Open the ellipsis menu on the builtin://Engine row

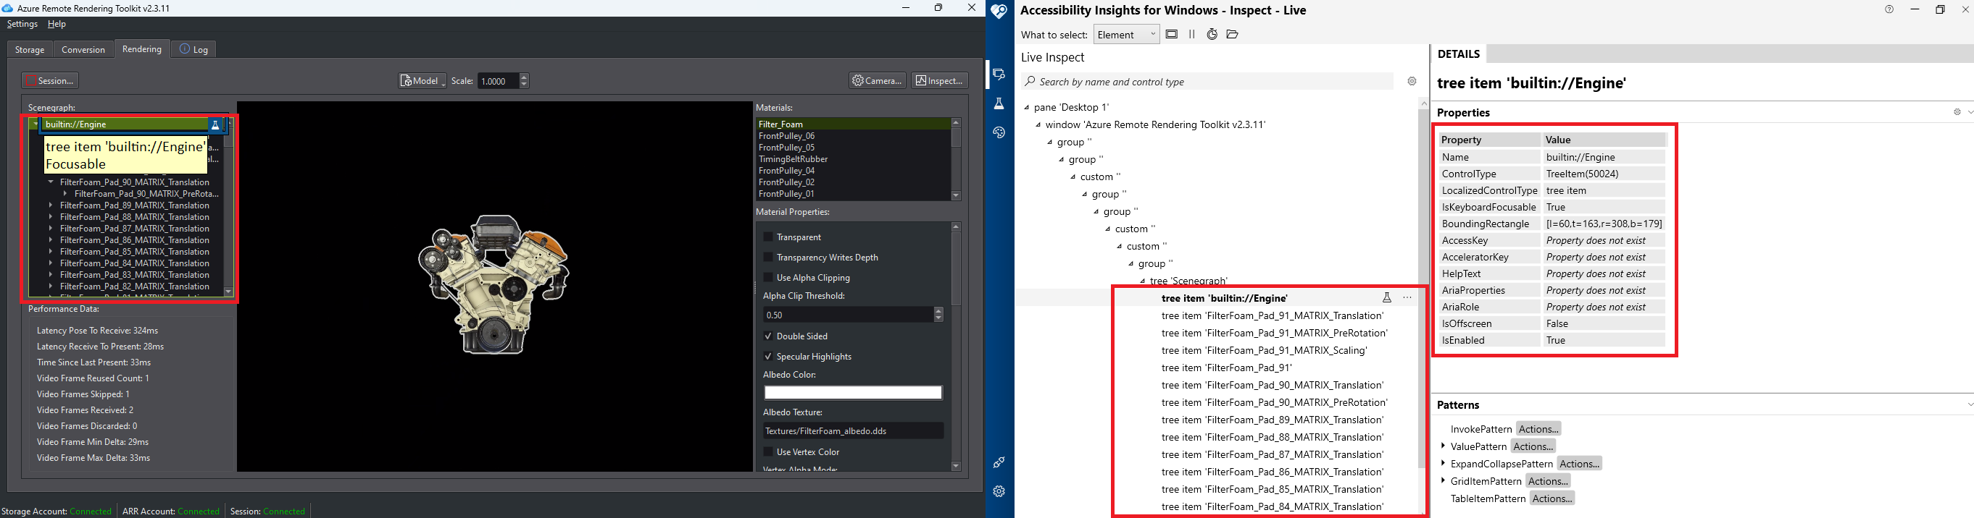pos(1407,297)
